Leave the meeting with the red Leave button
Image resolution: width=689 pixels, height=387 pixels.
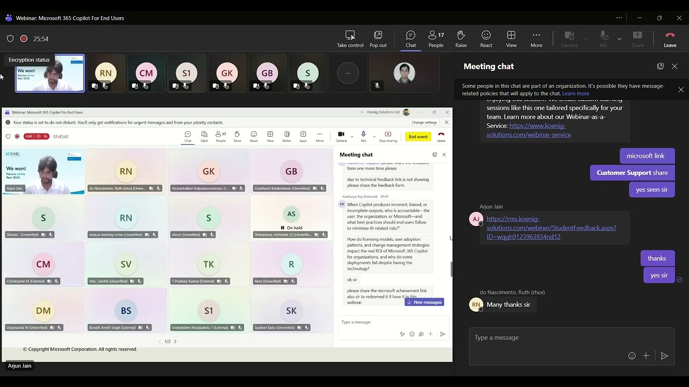[x=670, y=39]
